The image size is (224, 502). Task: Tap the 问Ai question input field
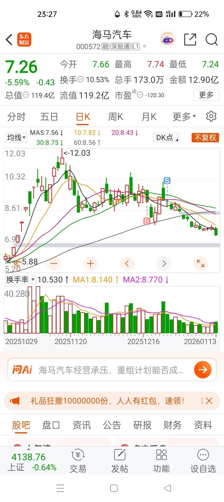112,370
